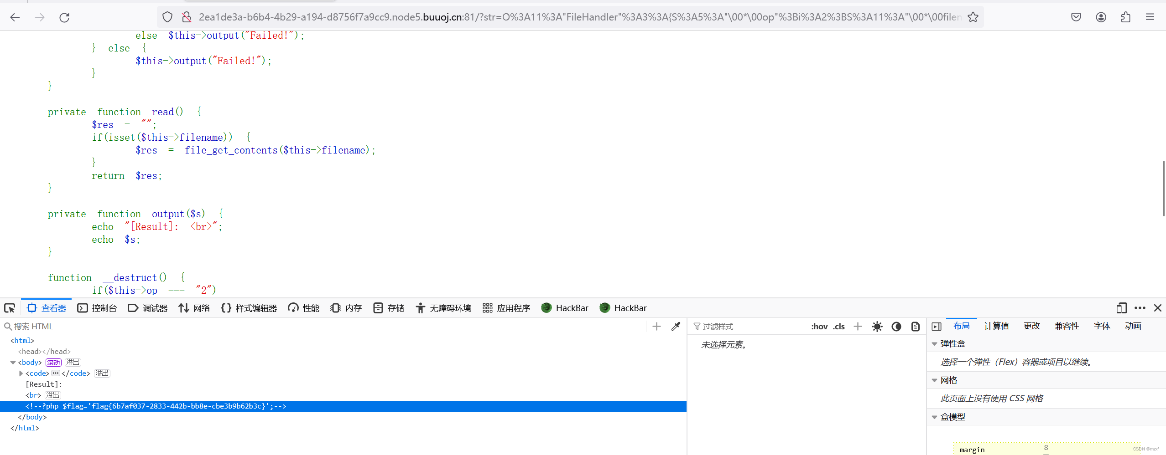Expand the code element node
The width and height of the screenshot is (1166, 455).
[21, 373]
